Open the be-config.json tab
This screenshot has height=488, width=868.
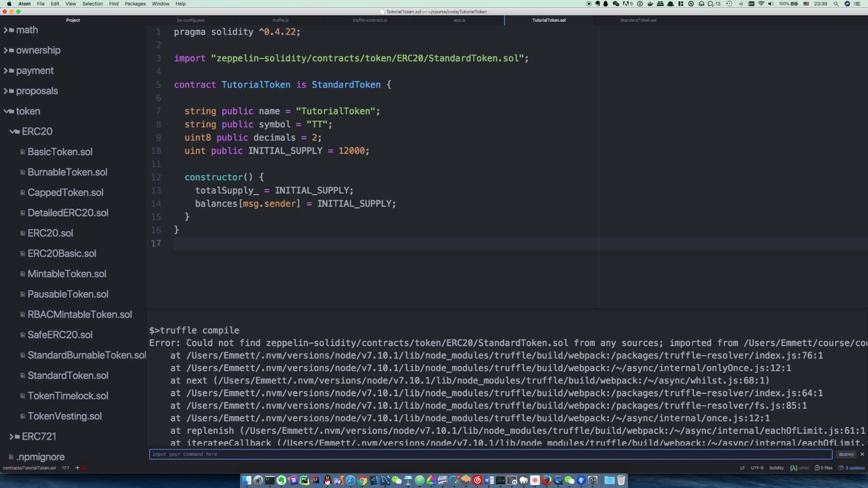(190, 20)
